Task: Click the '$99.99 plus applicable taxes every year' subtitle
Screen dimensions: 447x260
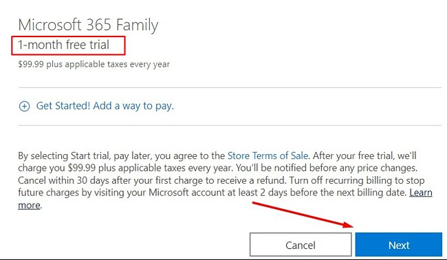Action: pyautogui.click(x=94, y=64)
